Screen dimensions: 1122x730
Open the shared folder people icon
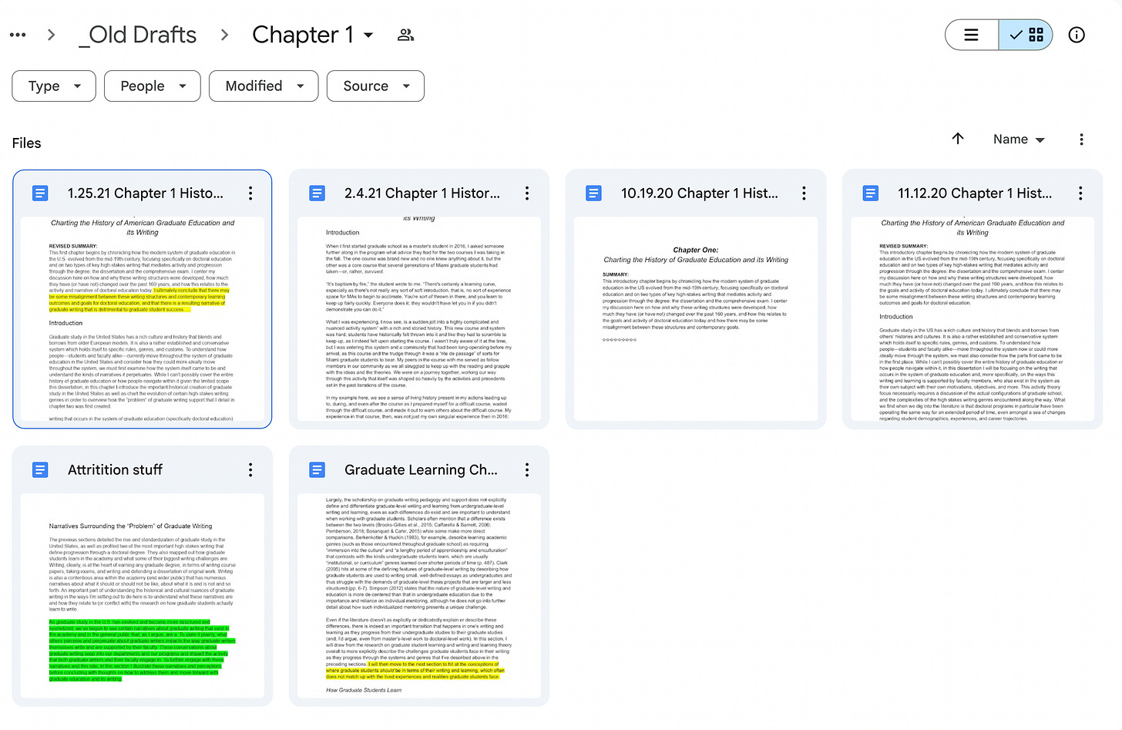point(405,35)
